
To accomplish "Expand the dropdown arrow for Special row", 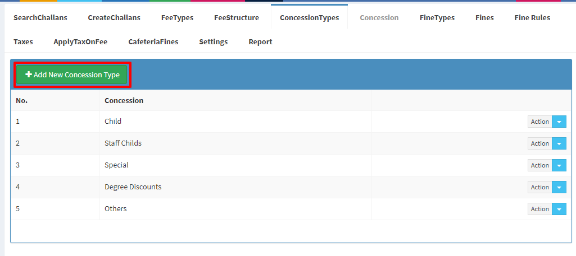I will tap(559, 166).
